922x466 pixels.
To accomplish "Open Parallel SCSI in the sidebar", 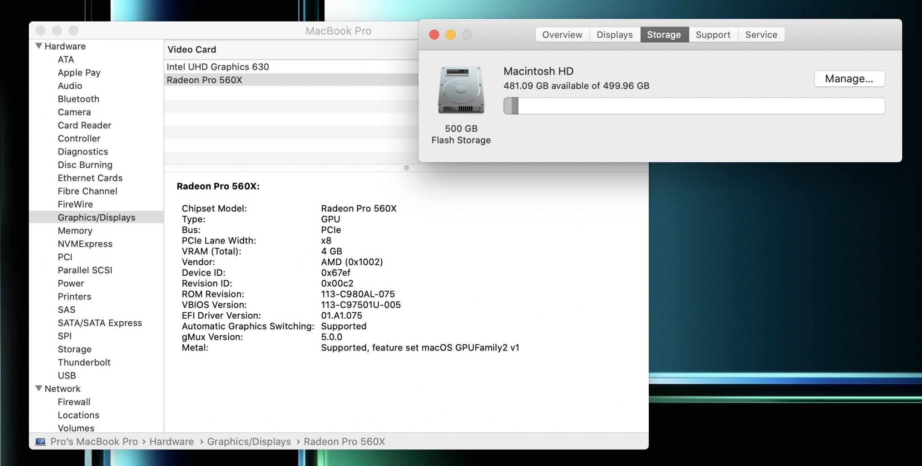I will coord(85,271).
